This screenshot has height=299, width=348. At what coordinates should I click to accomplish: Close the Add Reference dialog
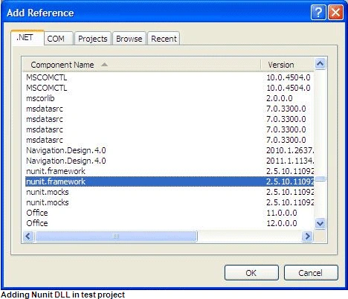pyautogui.click(x=335, y=12)
